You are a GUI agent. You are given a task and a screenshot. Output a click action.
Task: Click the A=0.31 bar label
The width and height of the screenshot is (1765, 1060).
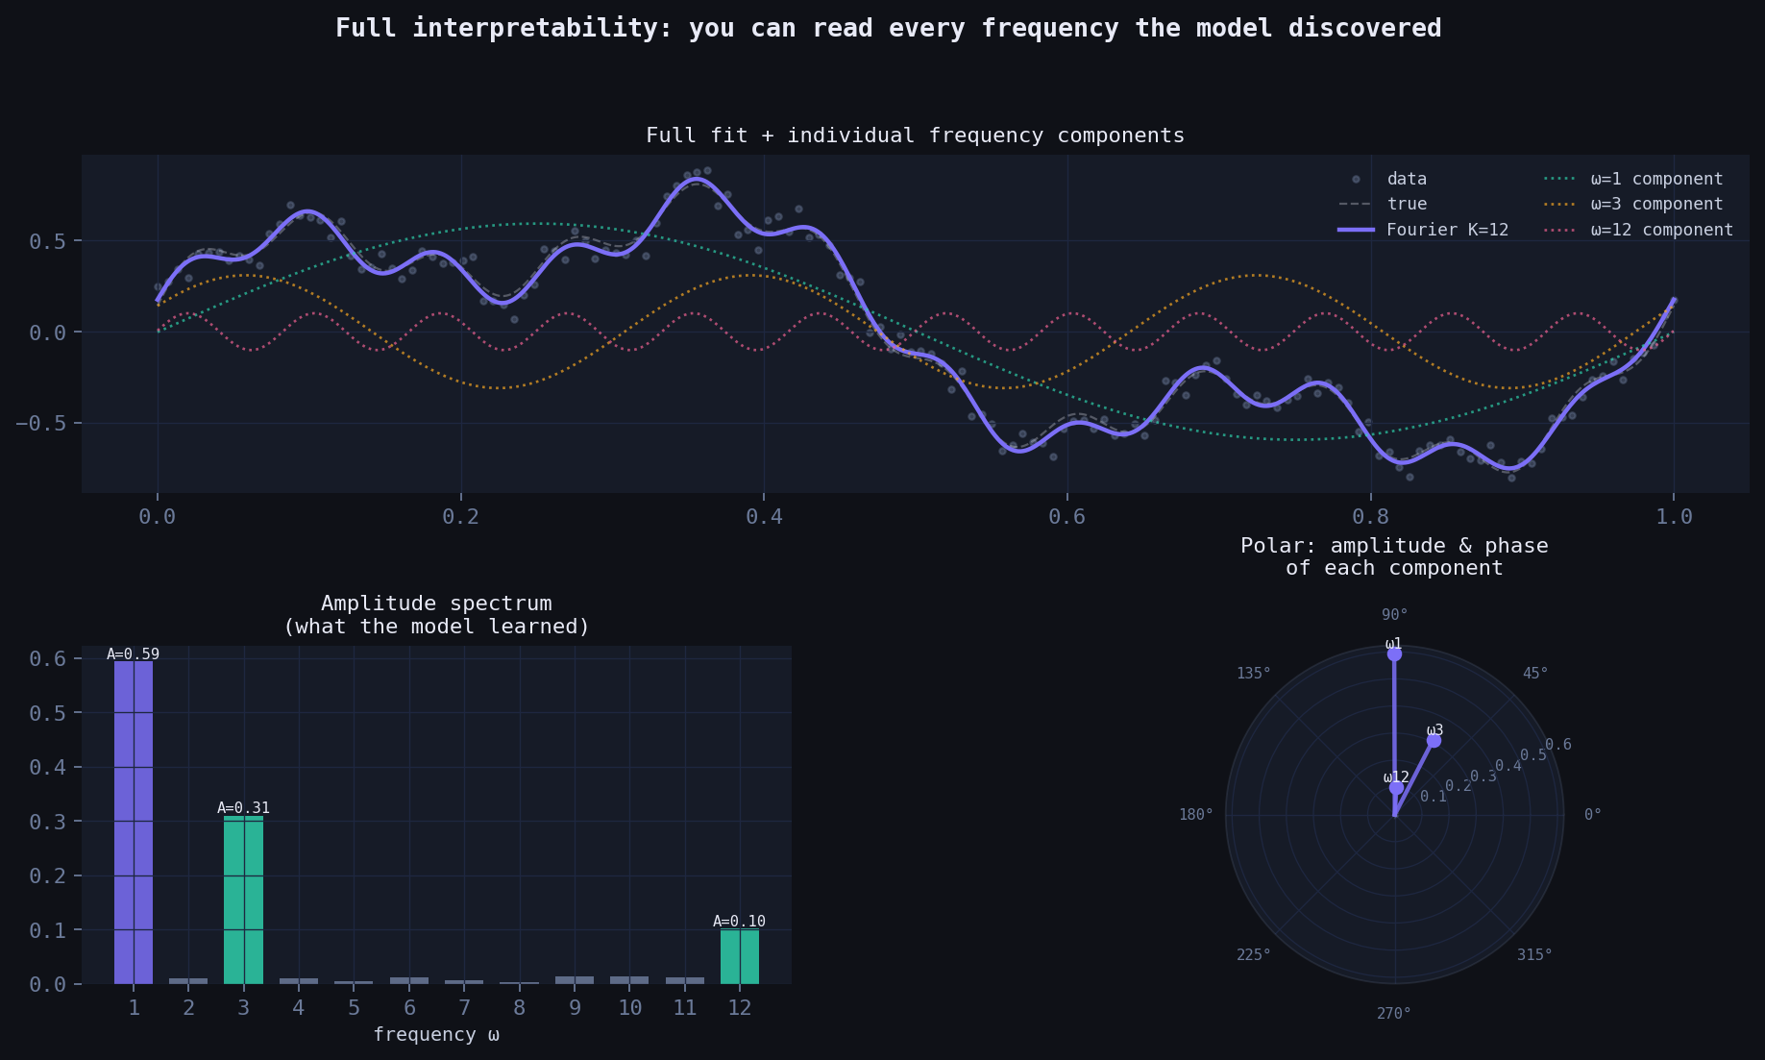(x=243, y=808)
